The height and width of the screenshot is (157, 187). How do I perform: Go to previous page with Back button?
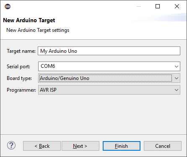click(42, 146)
